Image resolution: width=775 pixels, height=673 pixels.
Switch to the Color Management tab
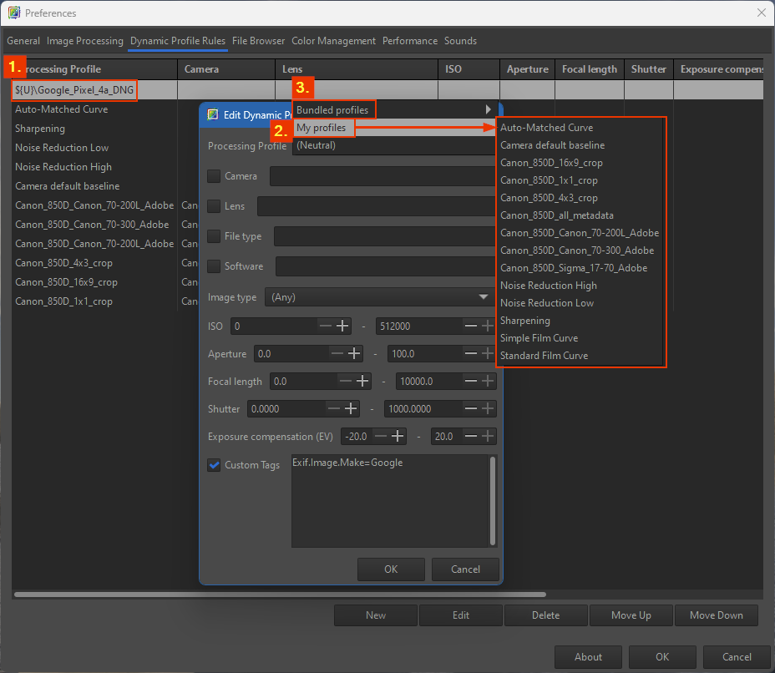(x=333, y=41)
